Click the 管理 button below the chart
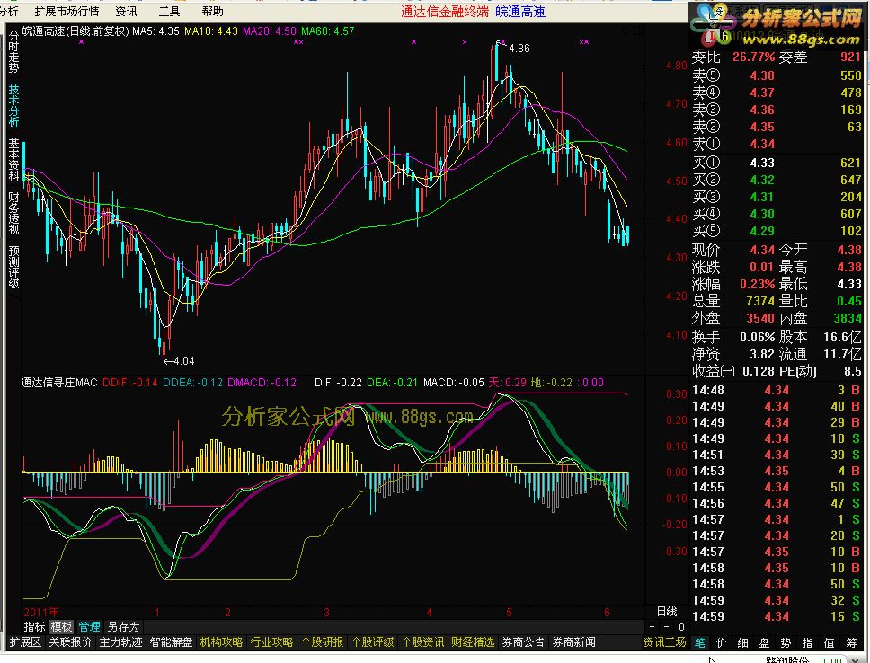 [89, 627]
